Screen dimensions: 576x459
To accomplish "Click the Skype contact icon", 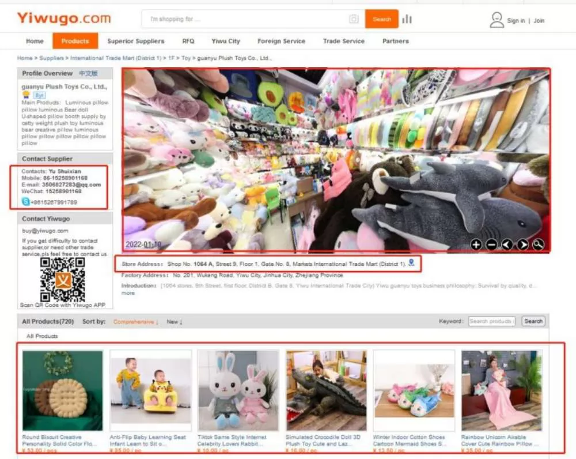I will click(x=26, y=202).
